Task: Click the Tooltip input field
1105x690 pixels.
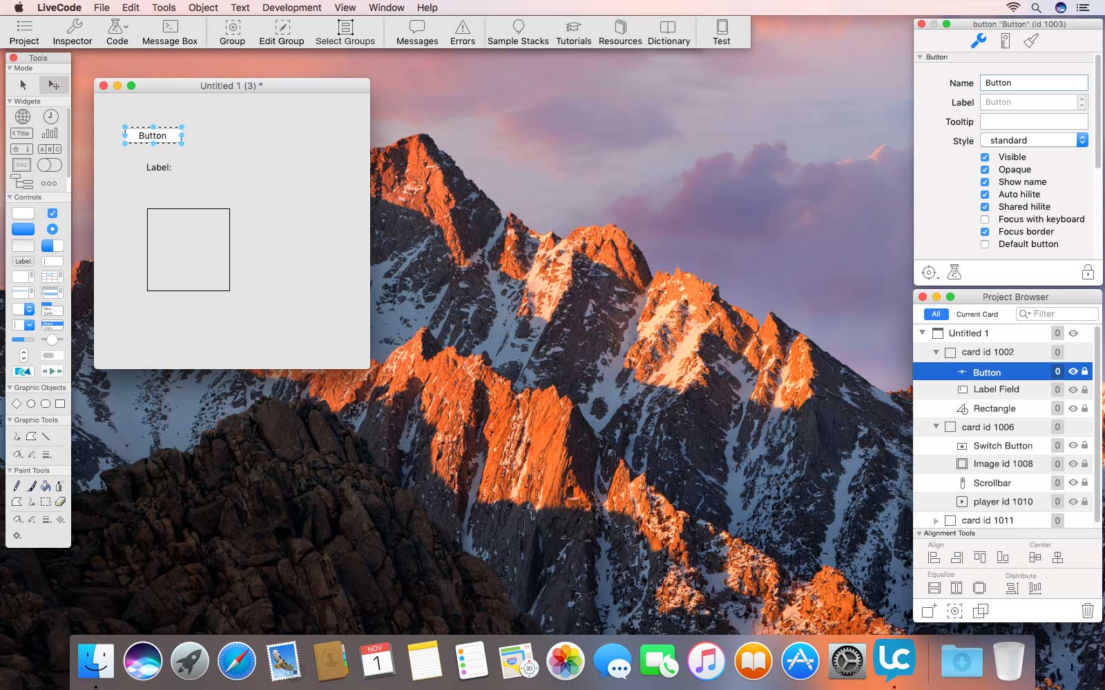Action: click(1033, 121)
